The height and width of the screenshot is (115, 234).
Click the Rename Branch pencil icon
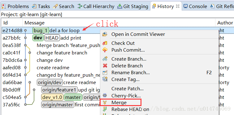click(105, 73)
